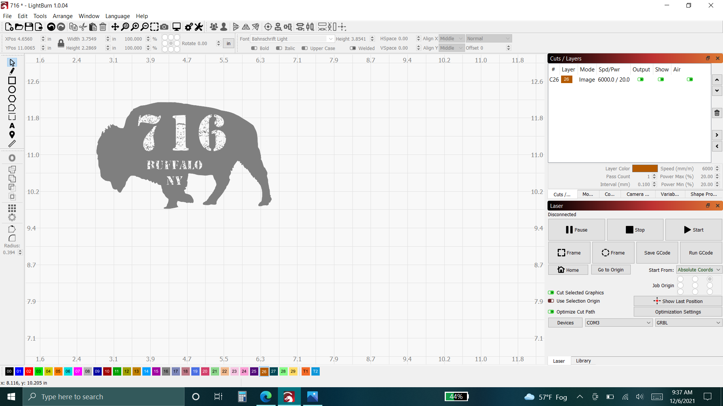Choose the Draw Lines pencil tool
723x406 pixels.
pyautogui.click(x=12, y=71)
